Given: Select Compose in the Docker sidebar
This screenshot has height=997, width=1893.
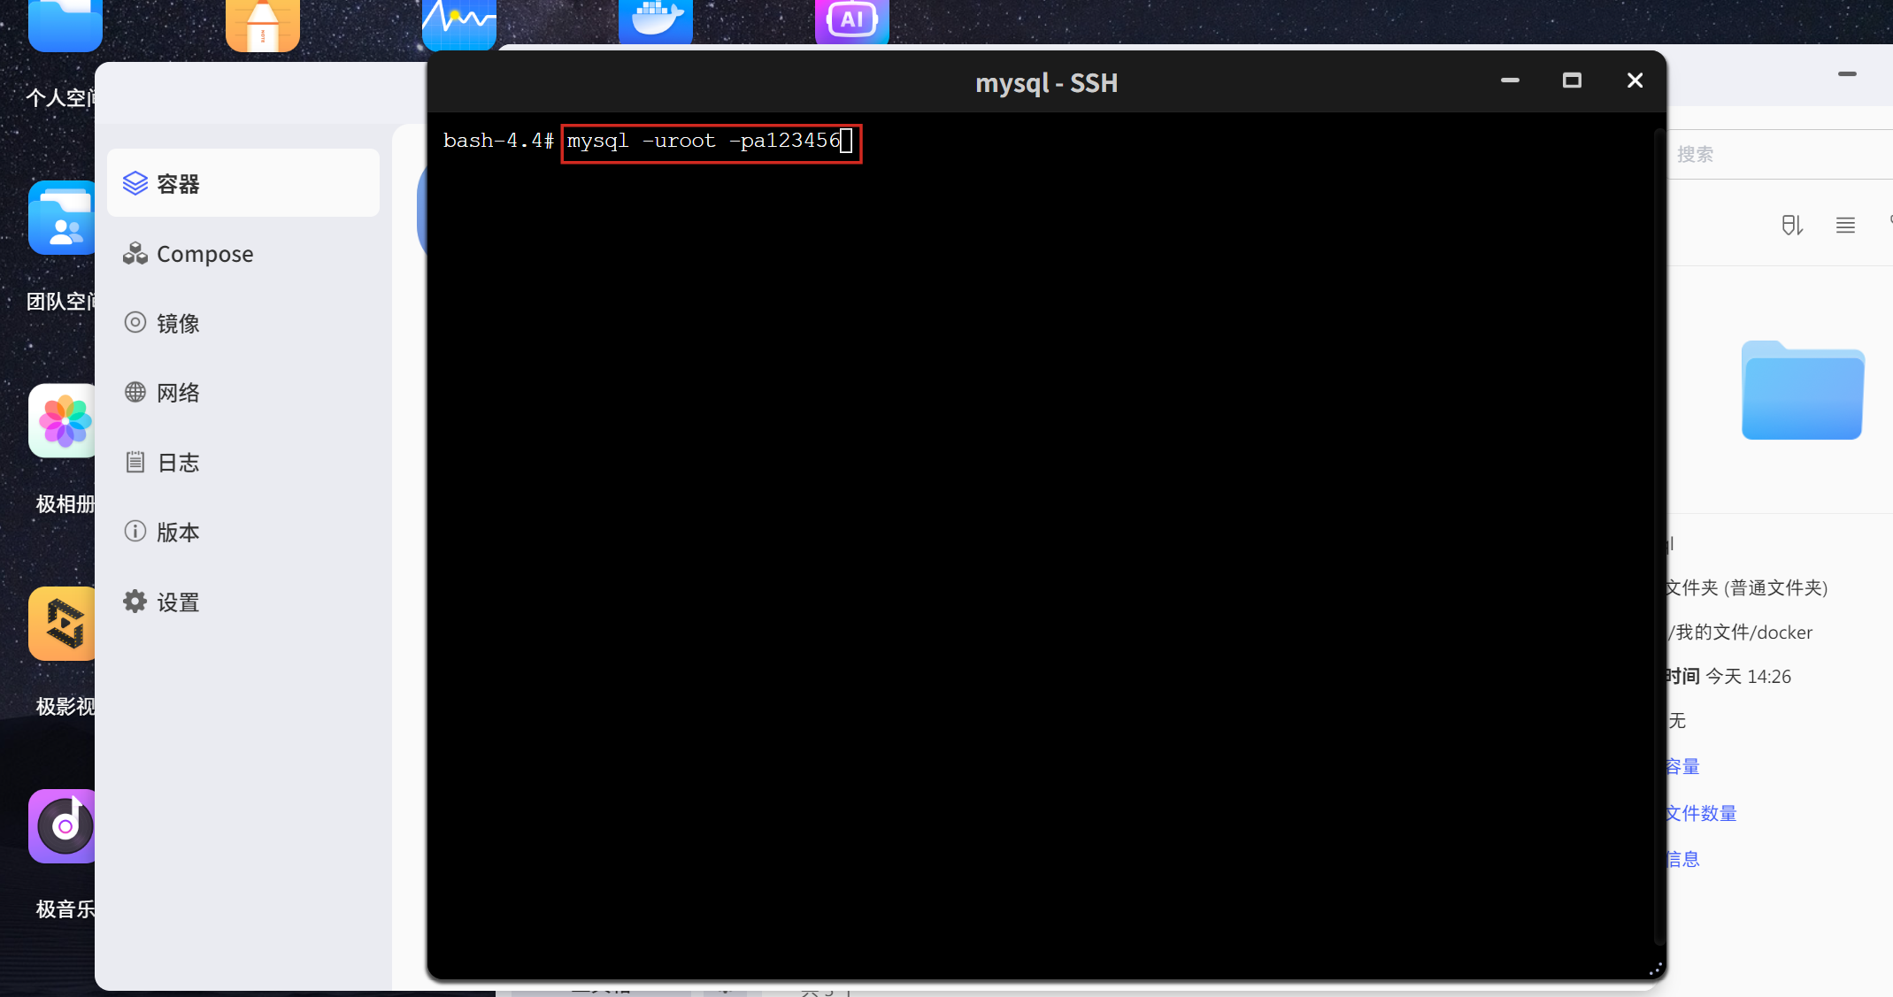Looking at the screenshot, I should click(x=204, y=254).
